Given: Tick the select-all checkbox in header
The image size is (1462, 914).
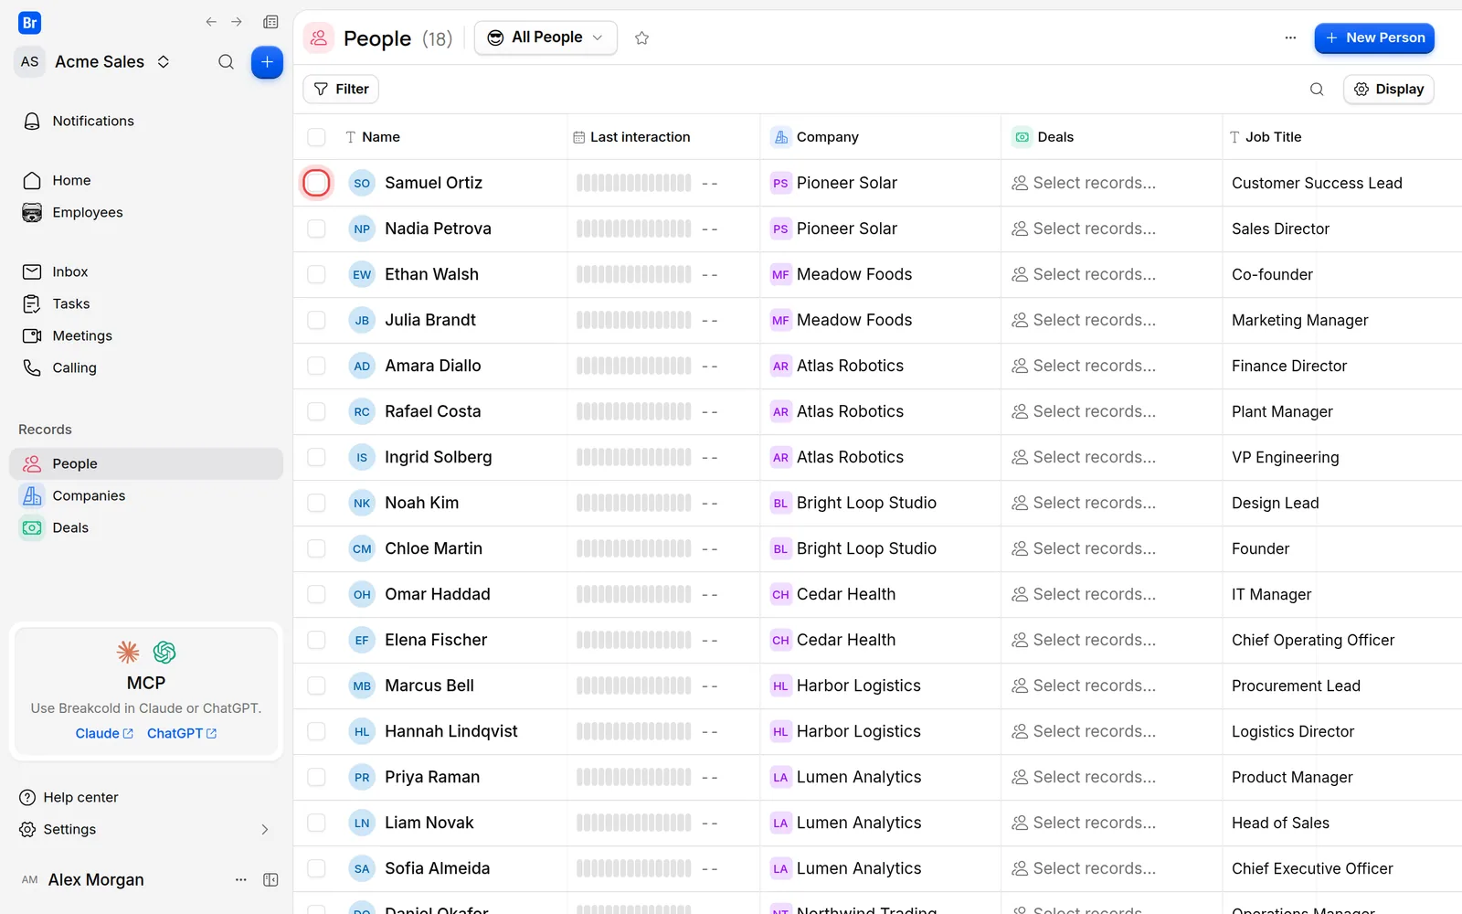Looking at the screenshot, I should coord(316,137).
